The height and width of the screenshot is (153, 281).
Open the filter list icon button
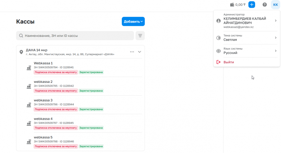click(x=140, y=36)
